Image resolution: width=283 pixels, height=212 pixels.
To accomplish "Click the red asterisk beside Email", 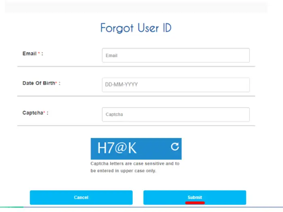I will coord(39,53).
